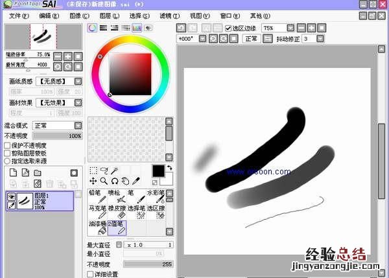Screen dimensions: 389x278
Task: Select the rectangular selection tool
Action: click(x=93, y=170)
